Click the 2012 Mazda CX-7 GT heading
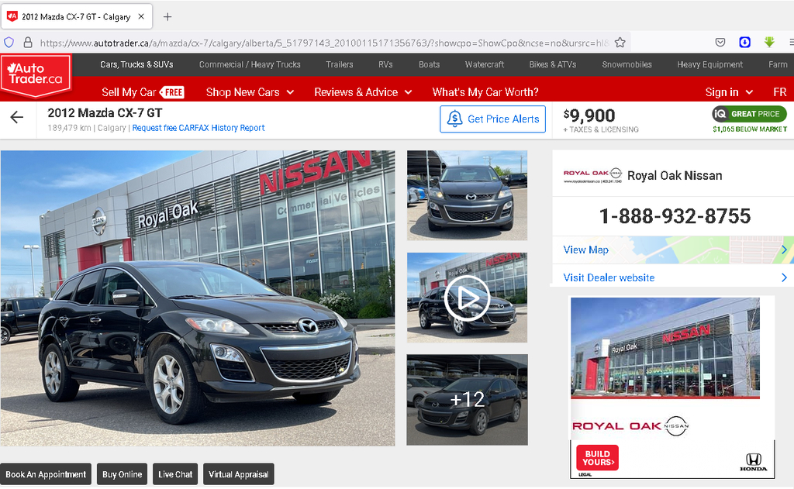The image size is (794, 489). [105, 113]
